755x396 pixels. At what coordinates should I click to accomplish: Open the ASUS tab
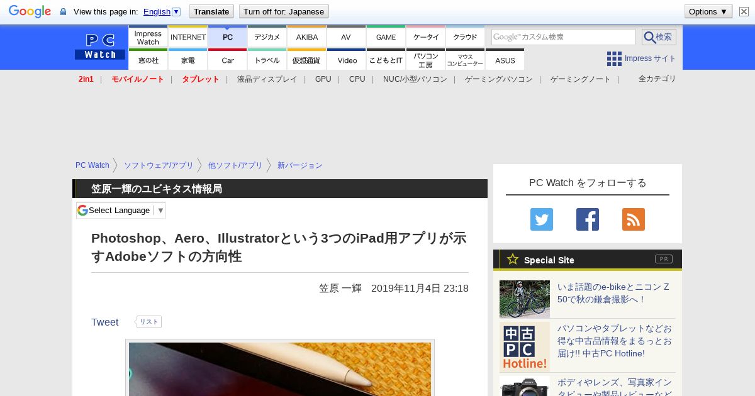(505, 60)
